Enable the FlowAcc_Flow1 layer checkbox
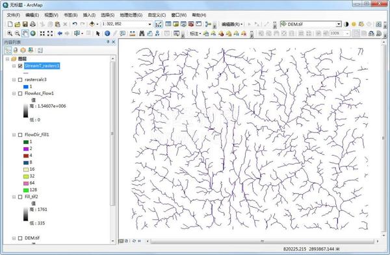This screenshot has height=255, width=390. pyautogui.click(x=20, y=93)
